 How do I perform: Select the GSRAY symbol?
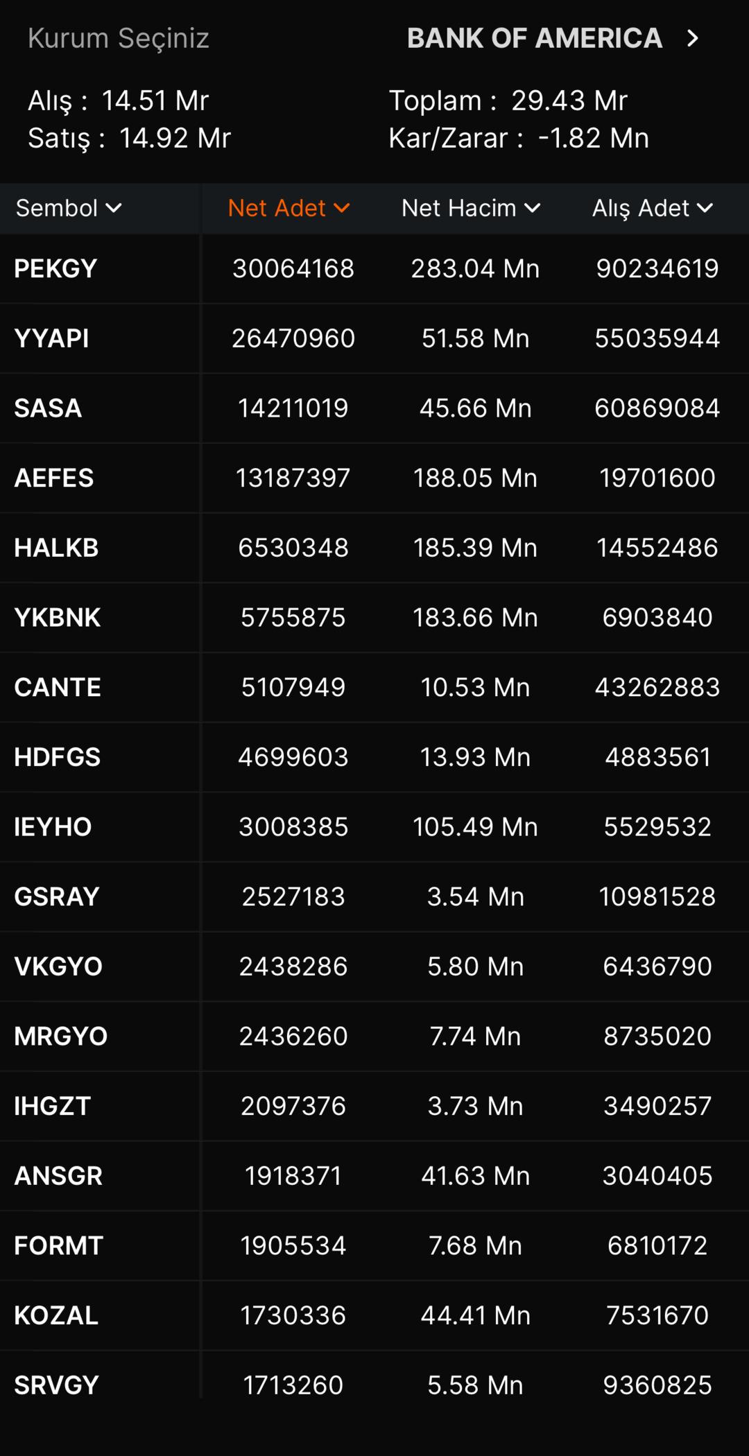click(x=57, y=896)
